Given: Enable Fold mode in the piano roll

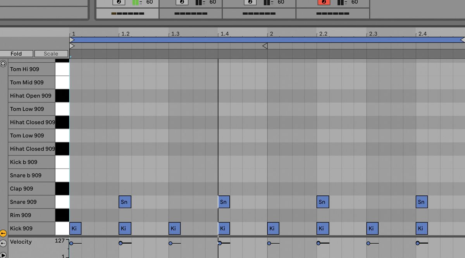Looking at the screenshot, I should 16,53.
